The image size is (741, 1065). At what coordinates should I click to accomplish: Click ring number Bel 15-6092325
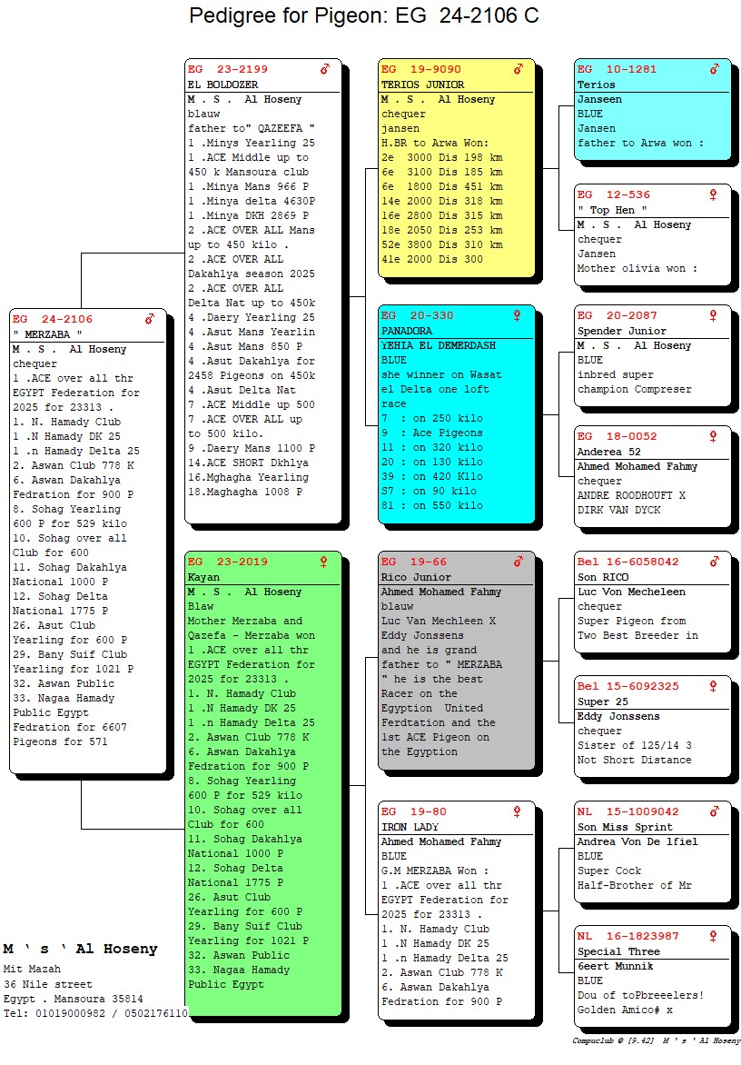coord(627,686)
